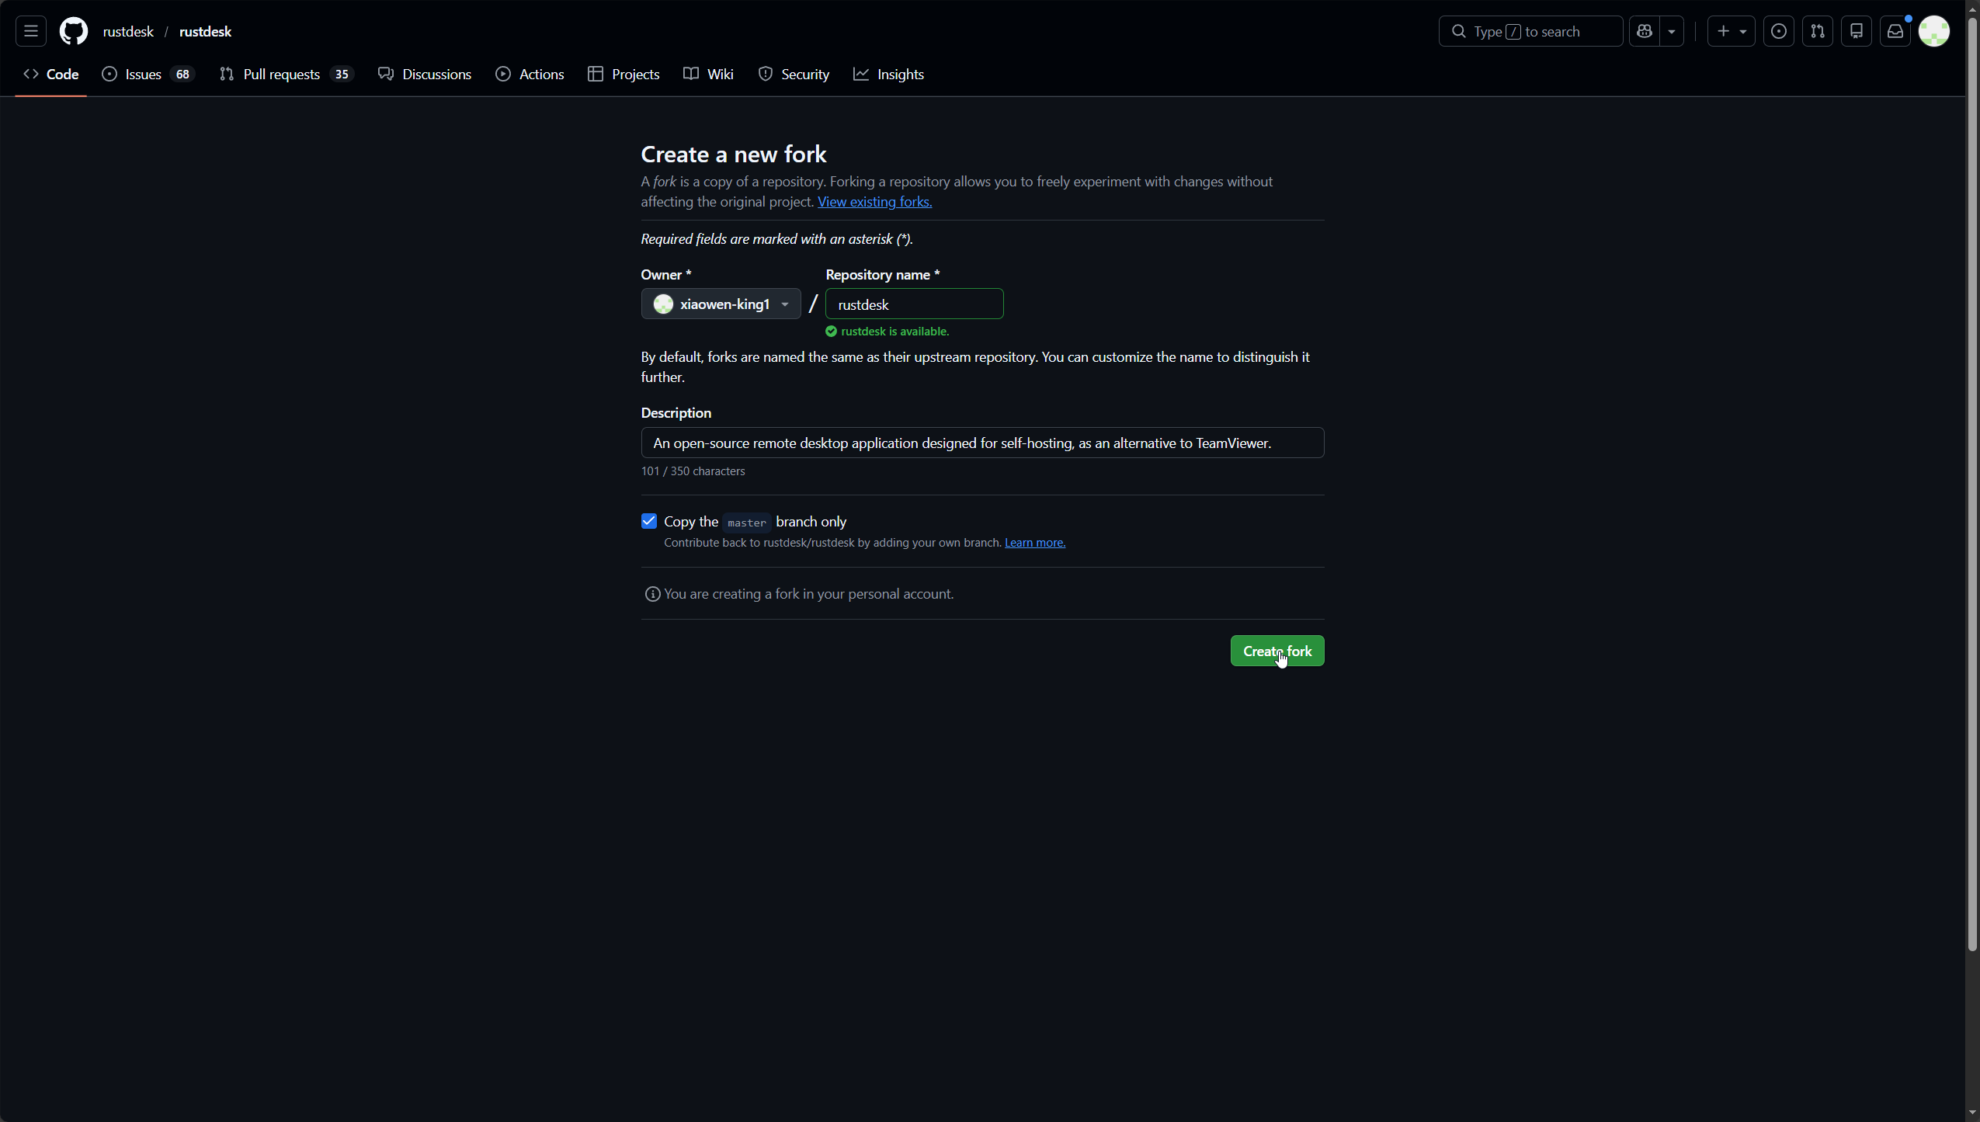Screen dimensions: 1980x1122
Task: Click the Repository name input field
Action: click(x=914, y=304)
